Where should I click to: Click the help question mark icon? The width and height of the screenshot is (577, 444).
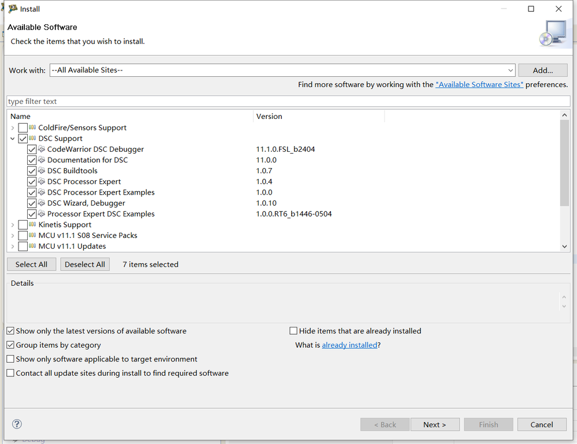(17, 424)
